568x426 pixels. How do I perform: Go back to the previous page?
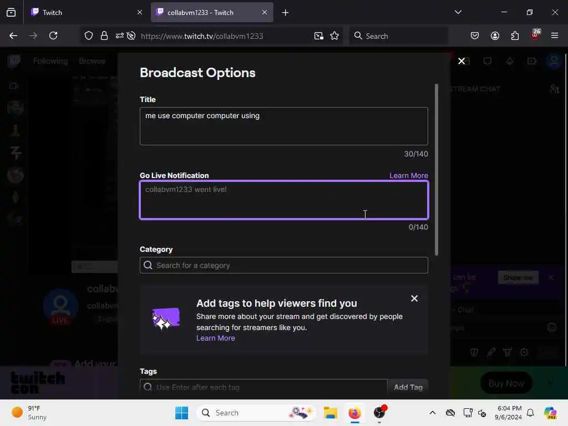pos(13,35)
